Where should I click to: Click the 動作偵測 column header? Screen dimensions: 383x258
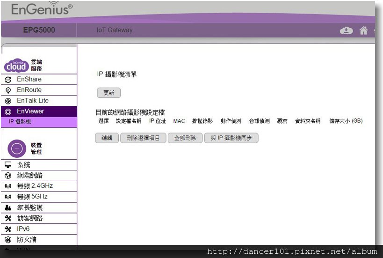coord(231,121)
